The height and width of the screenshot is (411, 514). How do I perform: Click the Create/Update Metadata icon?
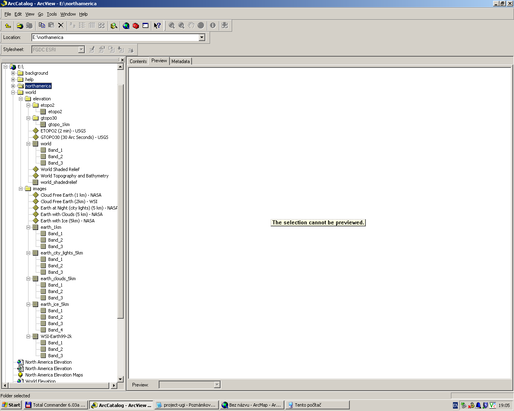click(x=111, y=49)
